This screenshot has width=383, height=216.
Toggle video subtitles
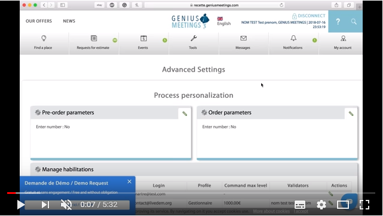300,205
